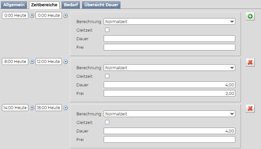Click arrow icon beside first 0:00 Heute start field

(32, 15)
